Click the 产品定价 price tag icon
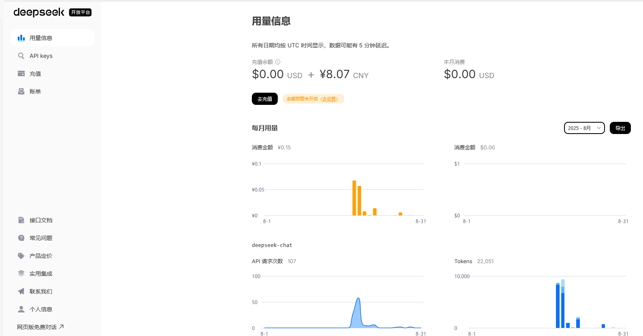Viewport: 643px width, 336px height. coord(21,256)
